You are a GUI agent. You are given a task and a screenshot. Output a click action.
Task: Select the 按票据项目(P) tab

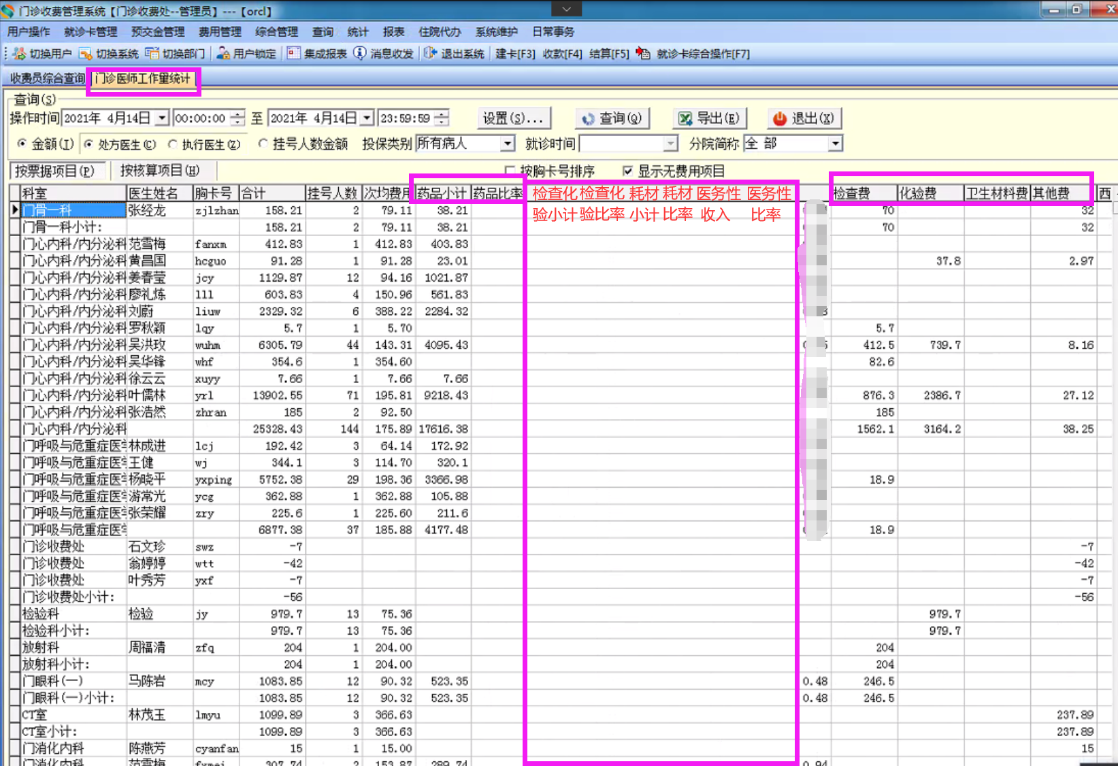click(55, 171)
